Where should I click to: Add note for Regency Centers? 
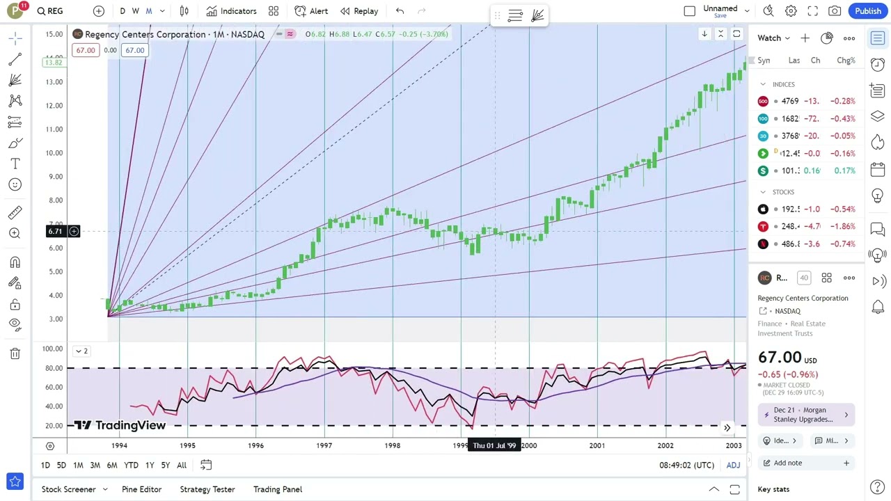(x=807, y=463)
